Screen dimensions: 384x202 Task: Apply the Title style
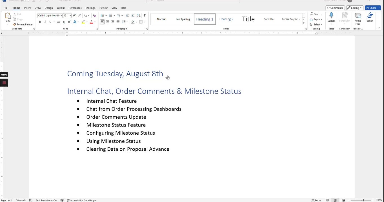[x=248, y=19]
